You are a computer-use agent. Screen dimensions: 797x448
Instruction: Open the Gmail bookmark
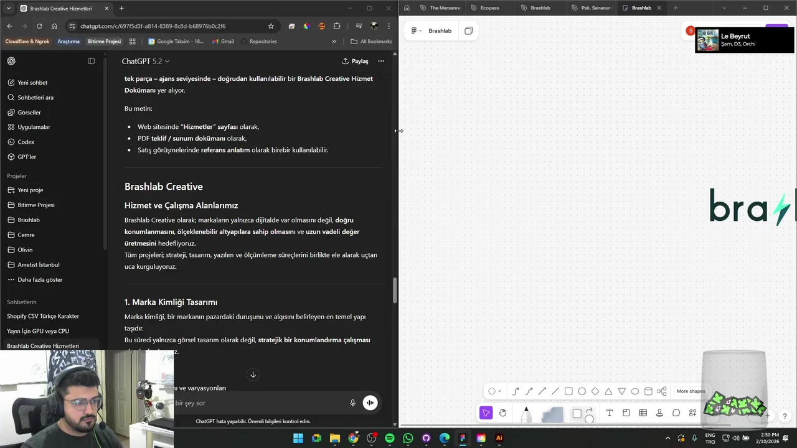[x=223, y=42]
